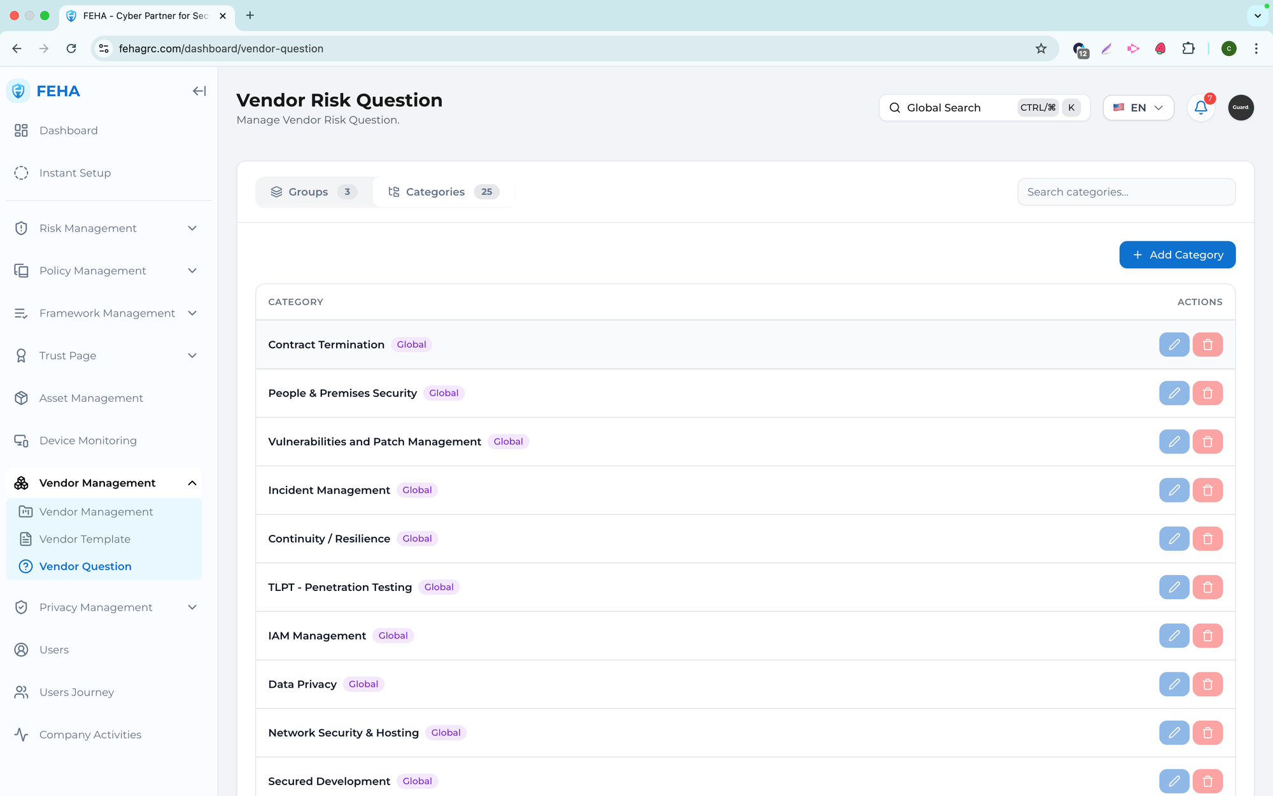Screen dimensions: 1273x796
Task: Open the EN language dropdown
Action: click(x=1138, y=108)
